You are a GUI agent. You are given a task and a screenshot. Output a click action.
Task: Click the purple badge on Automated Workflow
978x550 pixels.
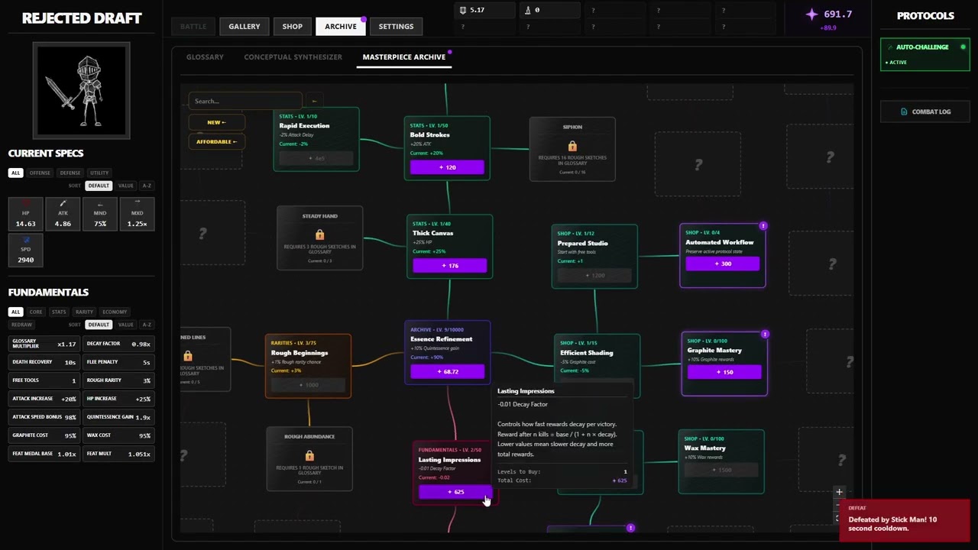point(763,226)
